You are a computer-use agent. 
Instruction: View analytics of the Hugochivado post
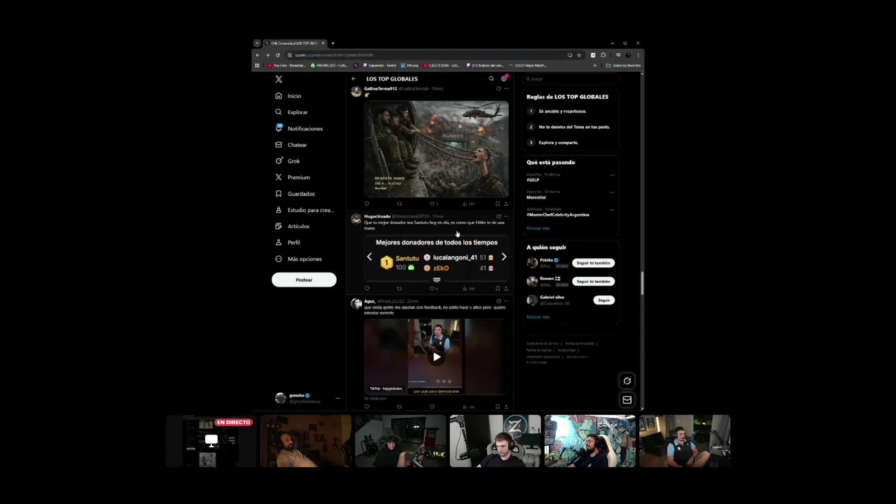click(x=468, y=288)
